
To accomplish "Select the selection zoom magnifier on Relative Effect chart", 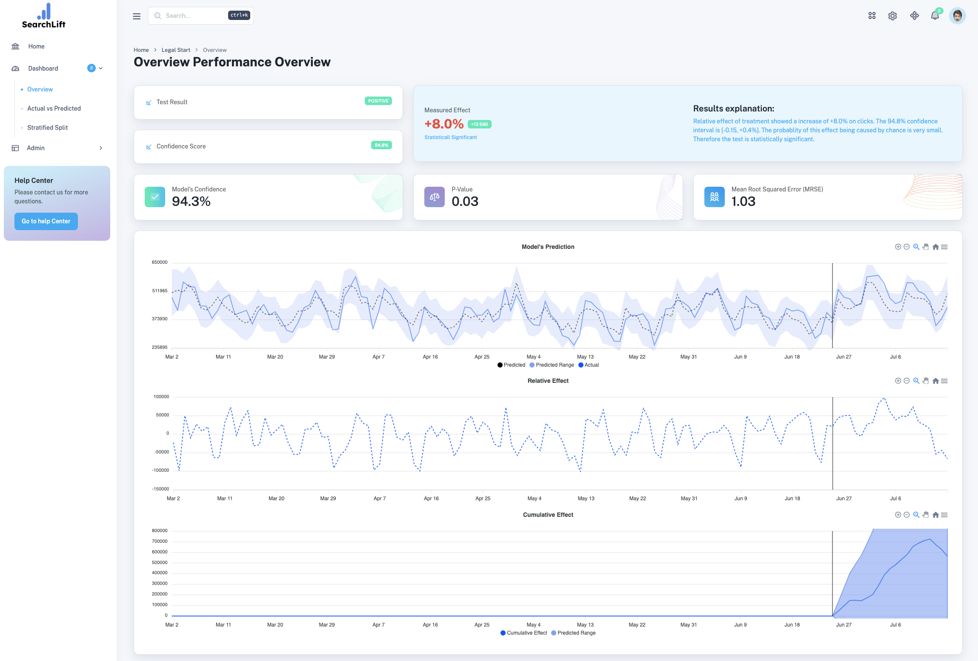I will [916, 381].
